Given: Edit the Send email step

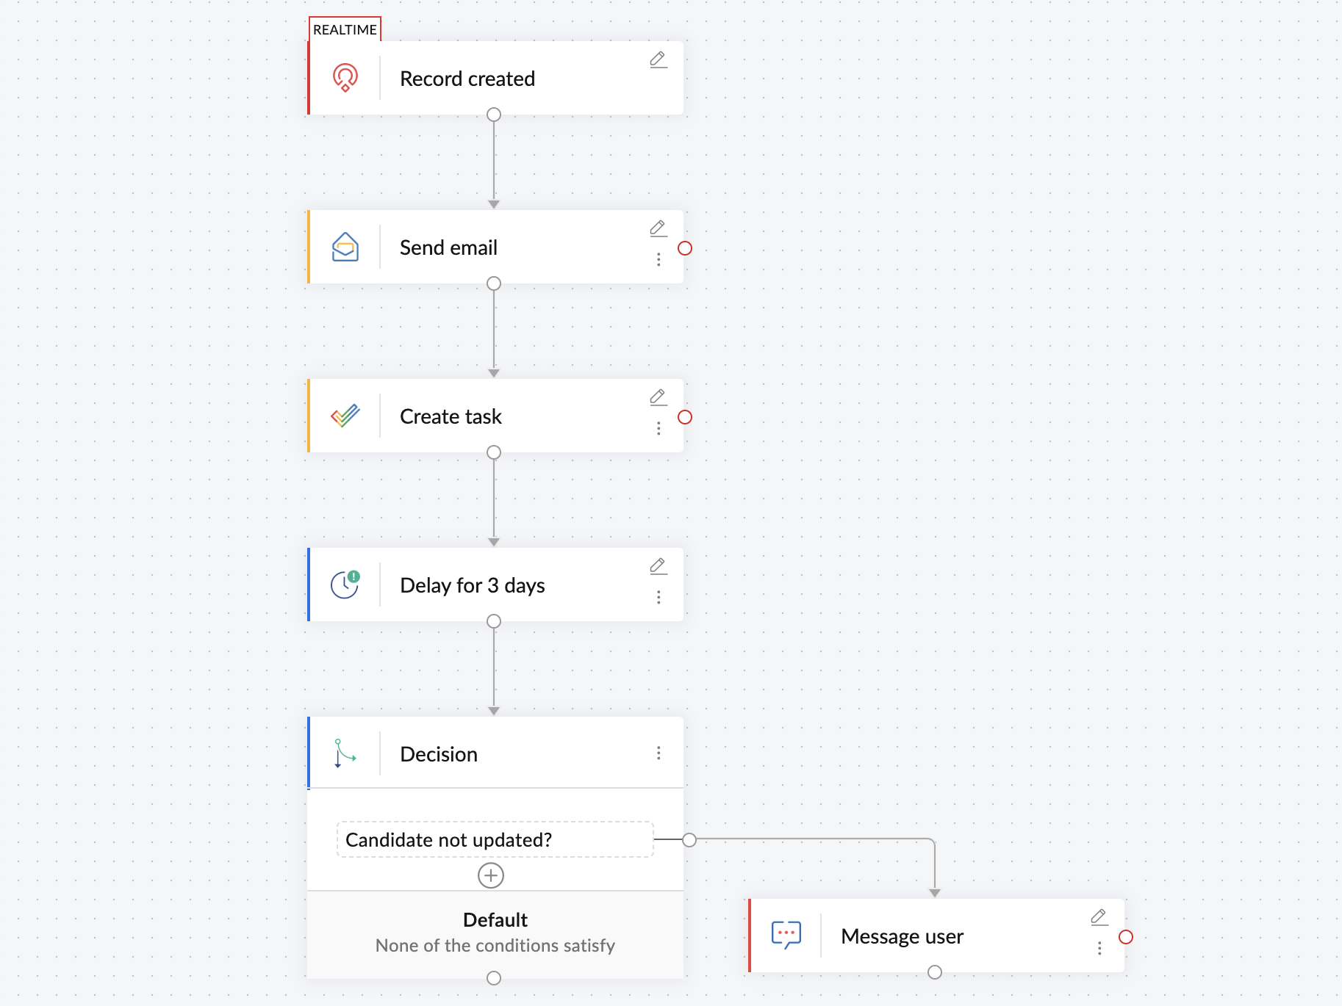Looking at the screenshot, I should tap(659, 228).
